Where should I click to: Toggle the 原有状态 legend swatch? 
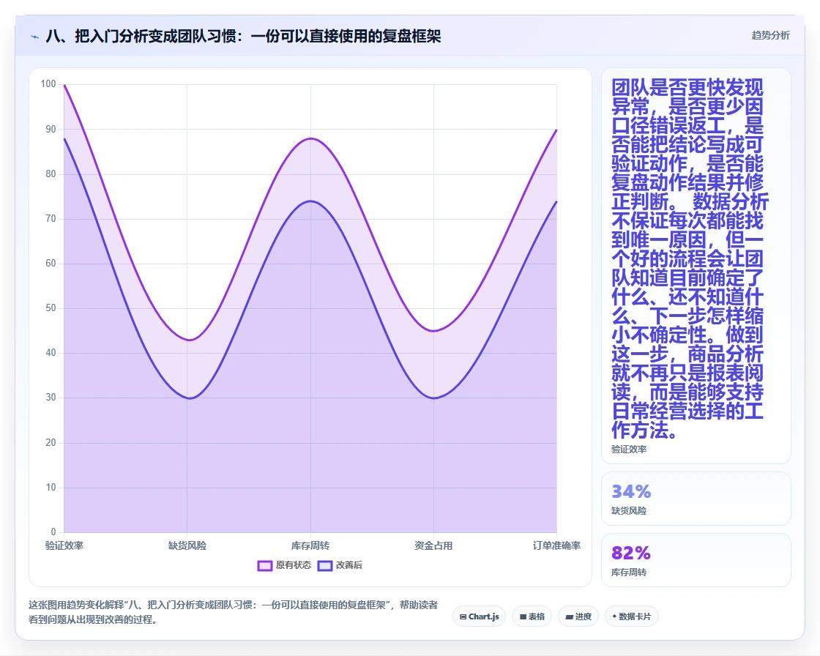pyautogui.click(x=265, y=565)
